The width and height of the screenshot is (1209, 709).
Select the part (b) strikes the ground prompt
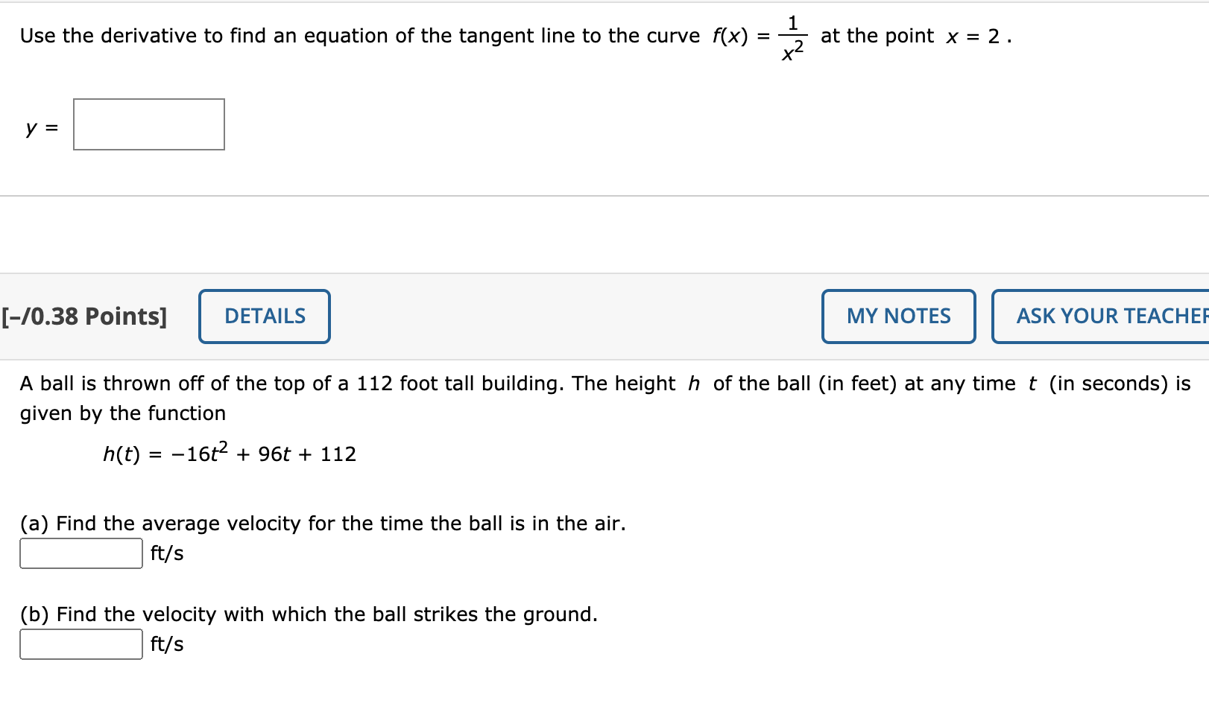click(309, 614)
